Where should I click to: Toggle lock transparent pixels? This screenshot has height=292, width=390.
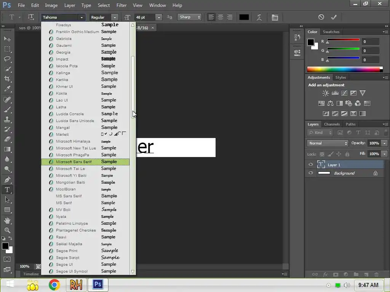322,154
